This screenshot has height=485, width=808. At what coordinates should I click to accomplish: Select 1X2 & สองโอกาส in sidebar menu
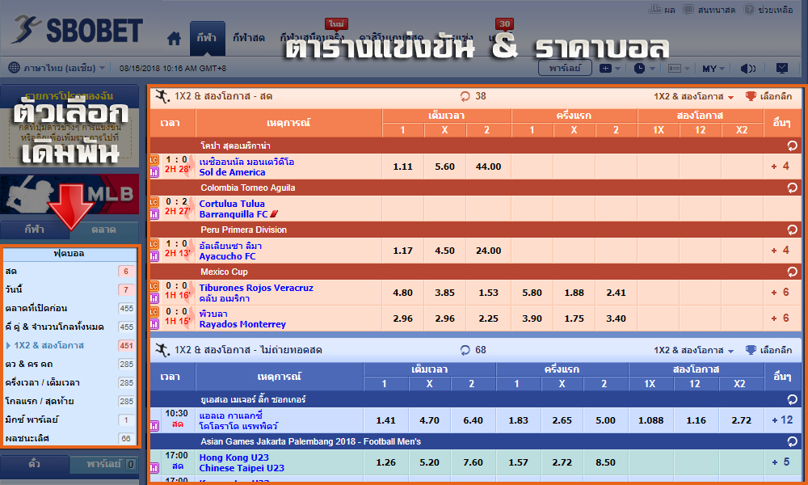tap(69, 345)
